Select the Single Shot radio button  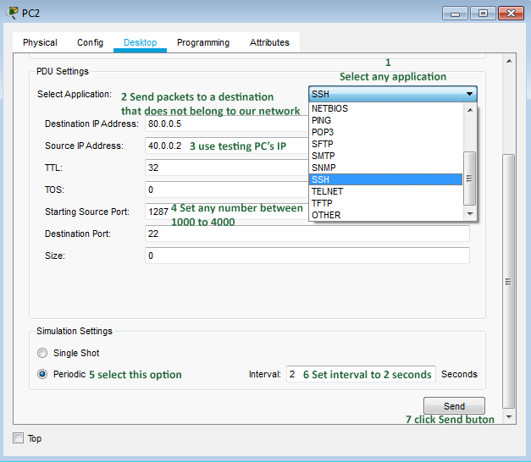[x=42, y=353]
